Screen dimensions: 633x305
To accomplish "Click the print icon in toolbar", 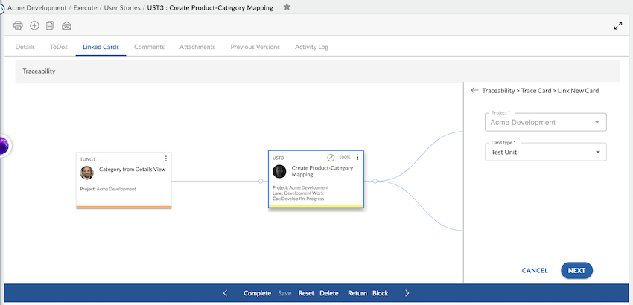I will tap(19, 25).
